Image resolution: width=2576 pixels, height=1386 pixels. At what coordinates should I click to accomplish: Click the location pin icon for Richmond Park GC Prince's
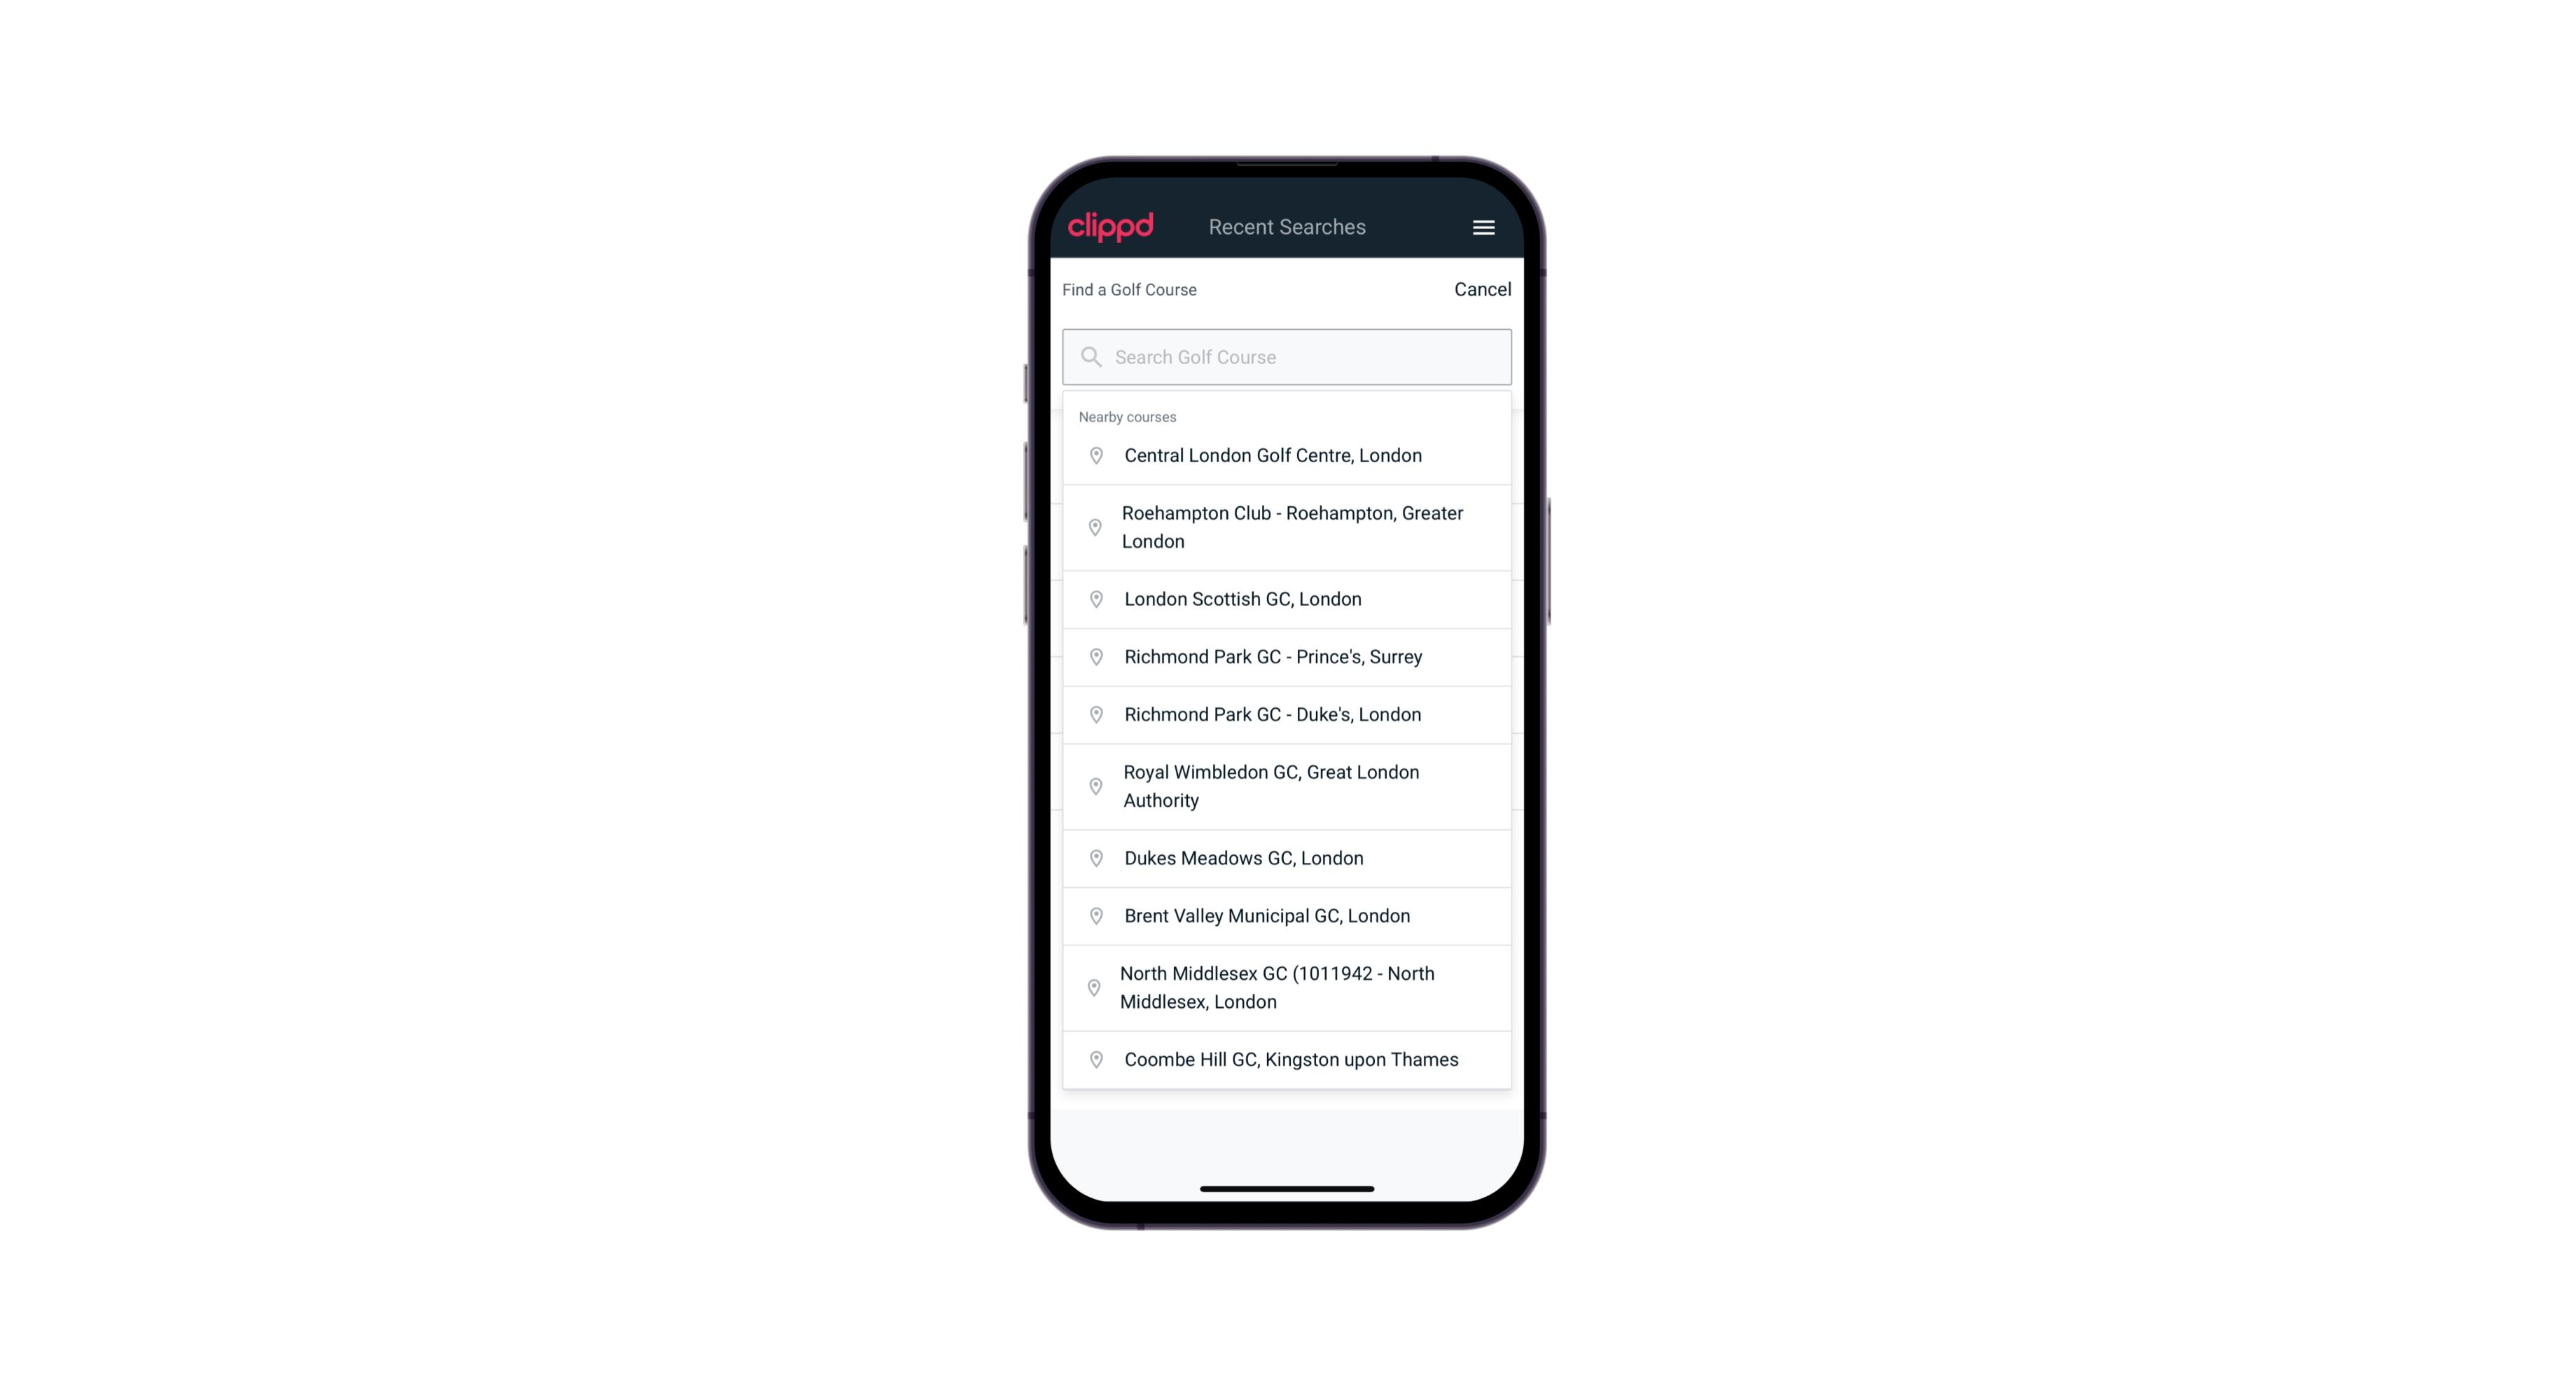click(1092, 657)
